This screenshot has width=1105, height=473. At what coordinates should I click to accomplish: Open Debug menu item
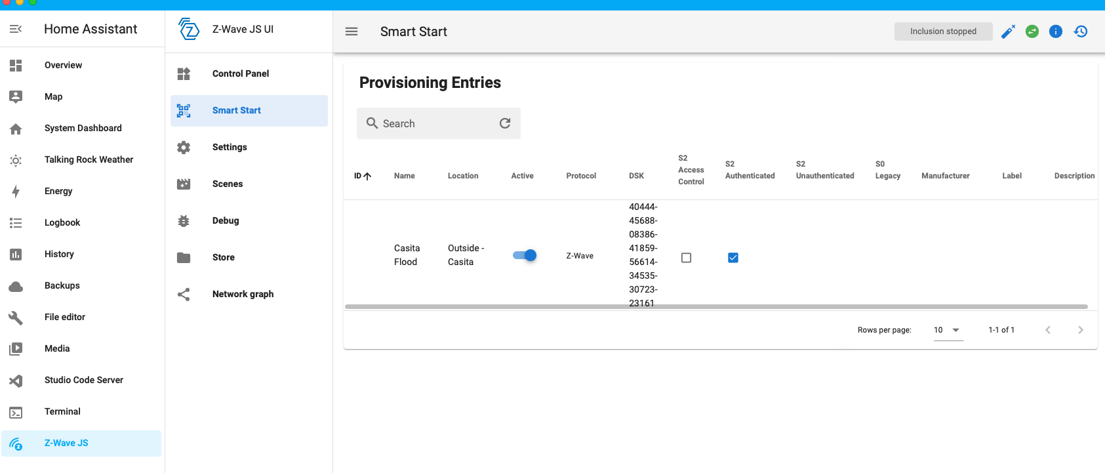(249, 221)
